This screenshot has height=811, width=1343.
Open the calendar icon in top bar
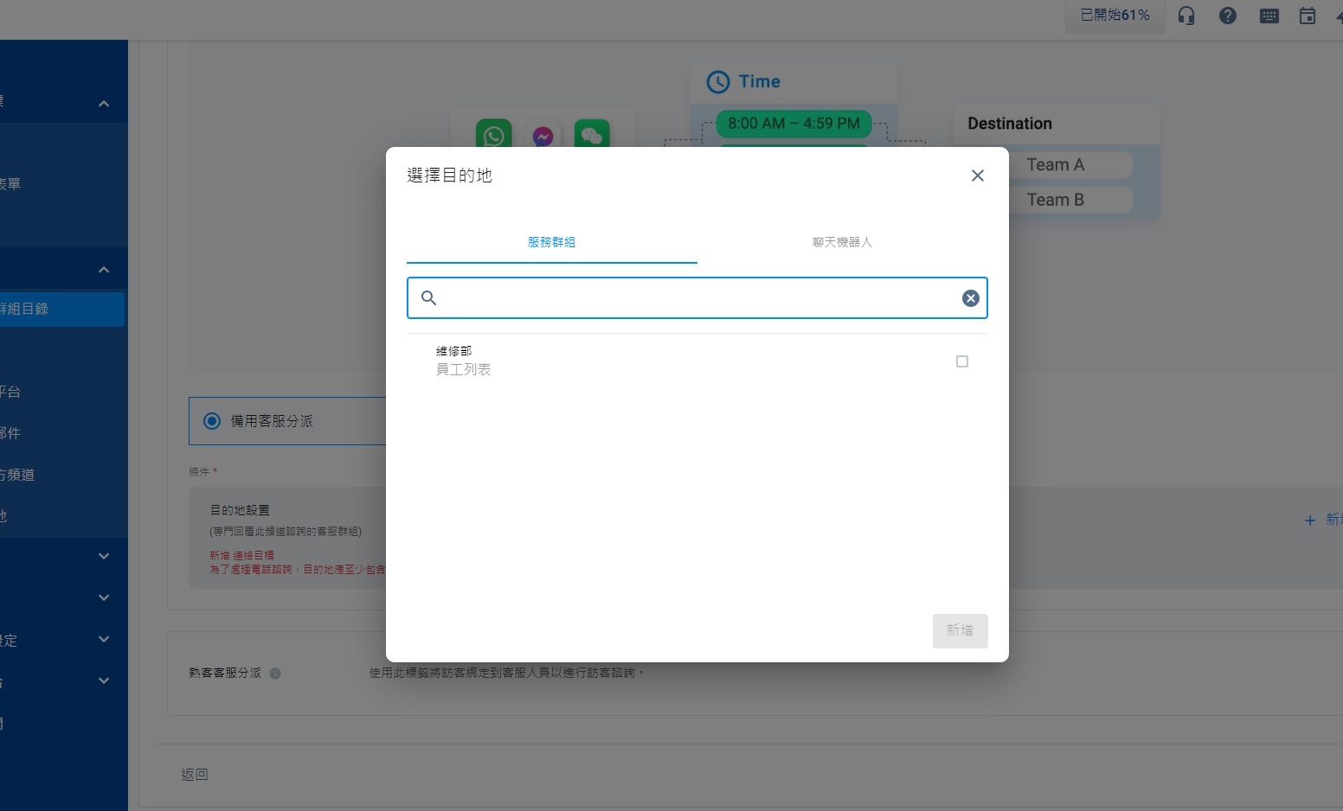(1307, 16)
